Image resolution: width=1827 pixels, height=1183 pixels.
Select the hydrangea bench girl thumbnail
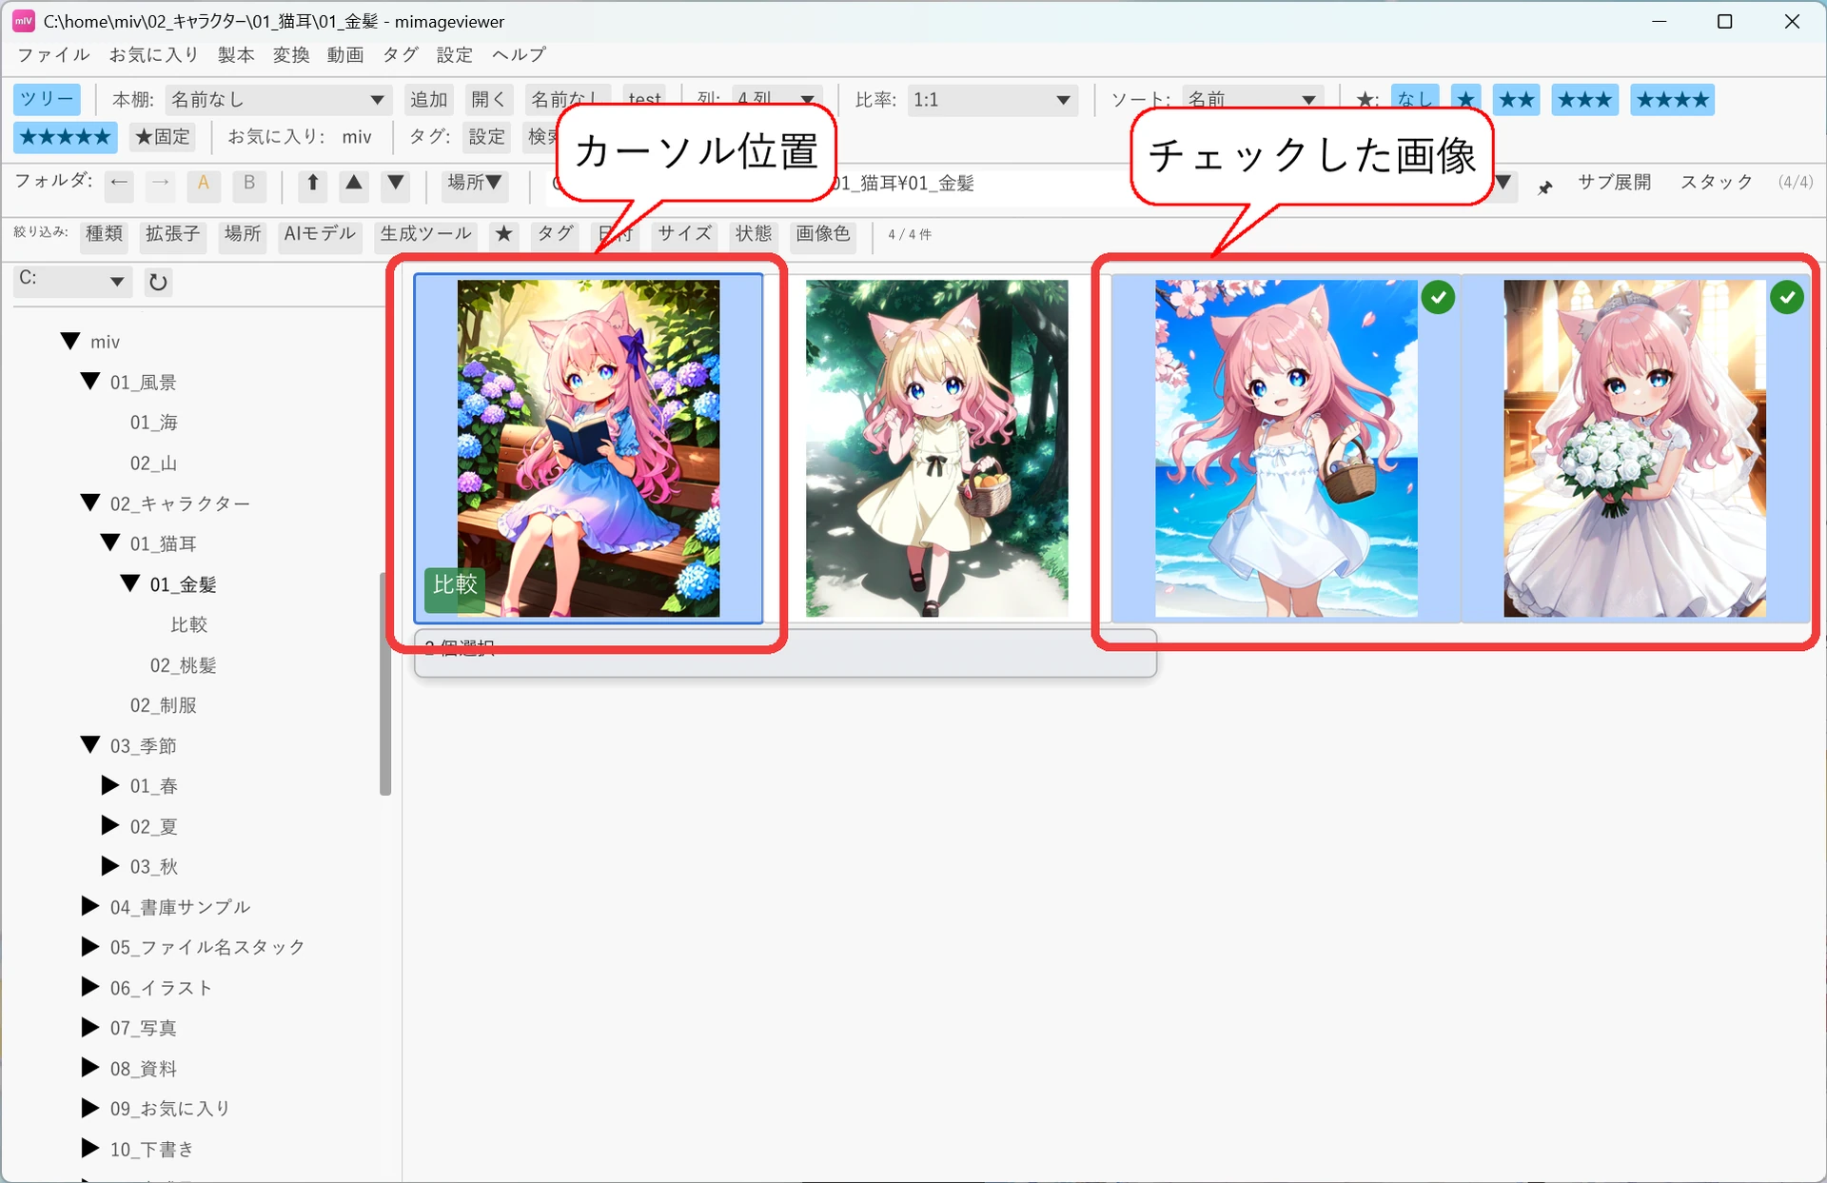click(x=588, y=448)
